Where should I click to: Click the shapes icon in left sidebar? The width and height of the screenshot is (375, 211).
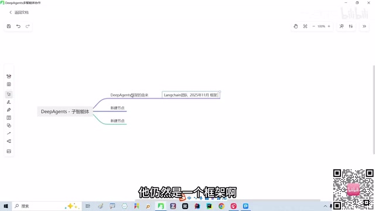pos(9,125)
